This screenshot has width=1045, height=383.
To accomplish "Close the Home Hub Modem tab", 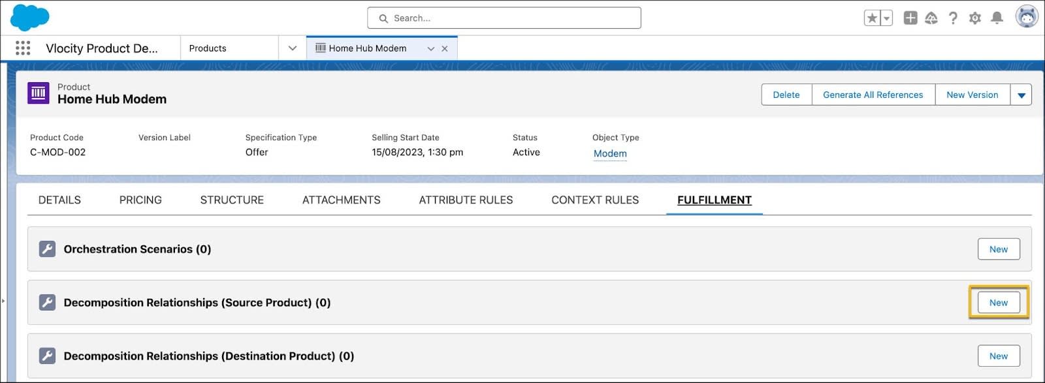I will coord(445,49).
